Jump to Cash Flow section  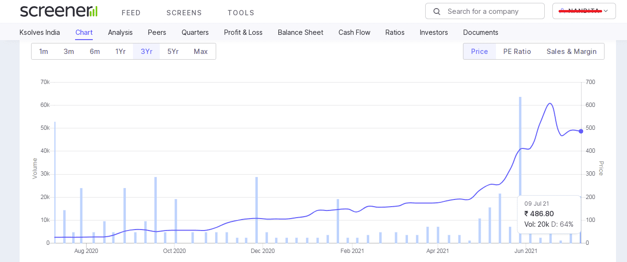click(x=354, y=32)
